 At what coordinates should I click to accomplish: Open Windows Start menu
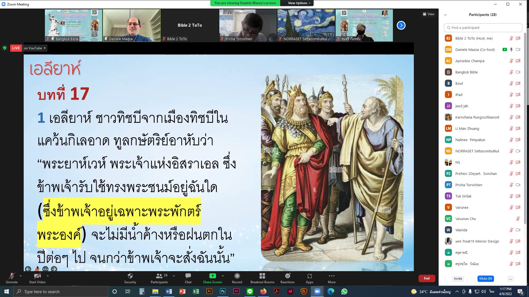[x=7, y=291]
